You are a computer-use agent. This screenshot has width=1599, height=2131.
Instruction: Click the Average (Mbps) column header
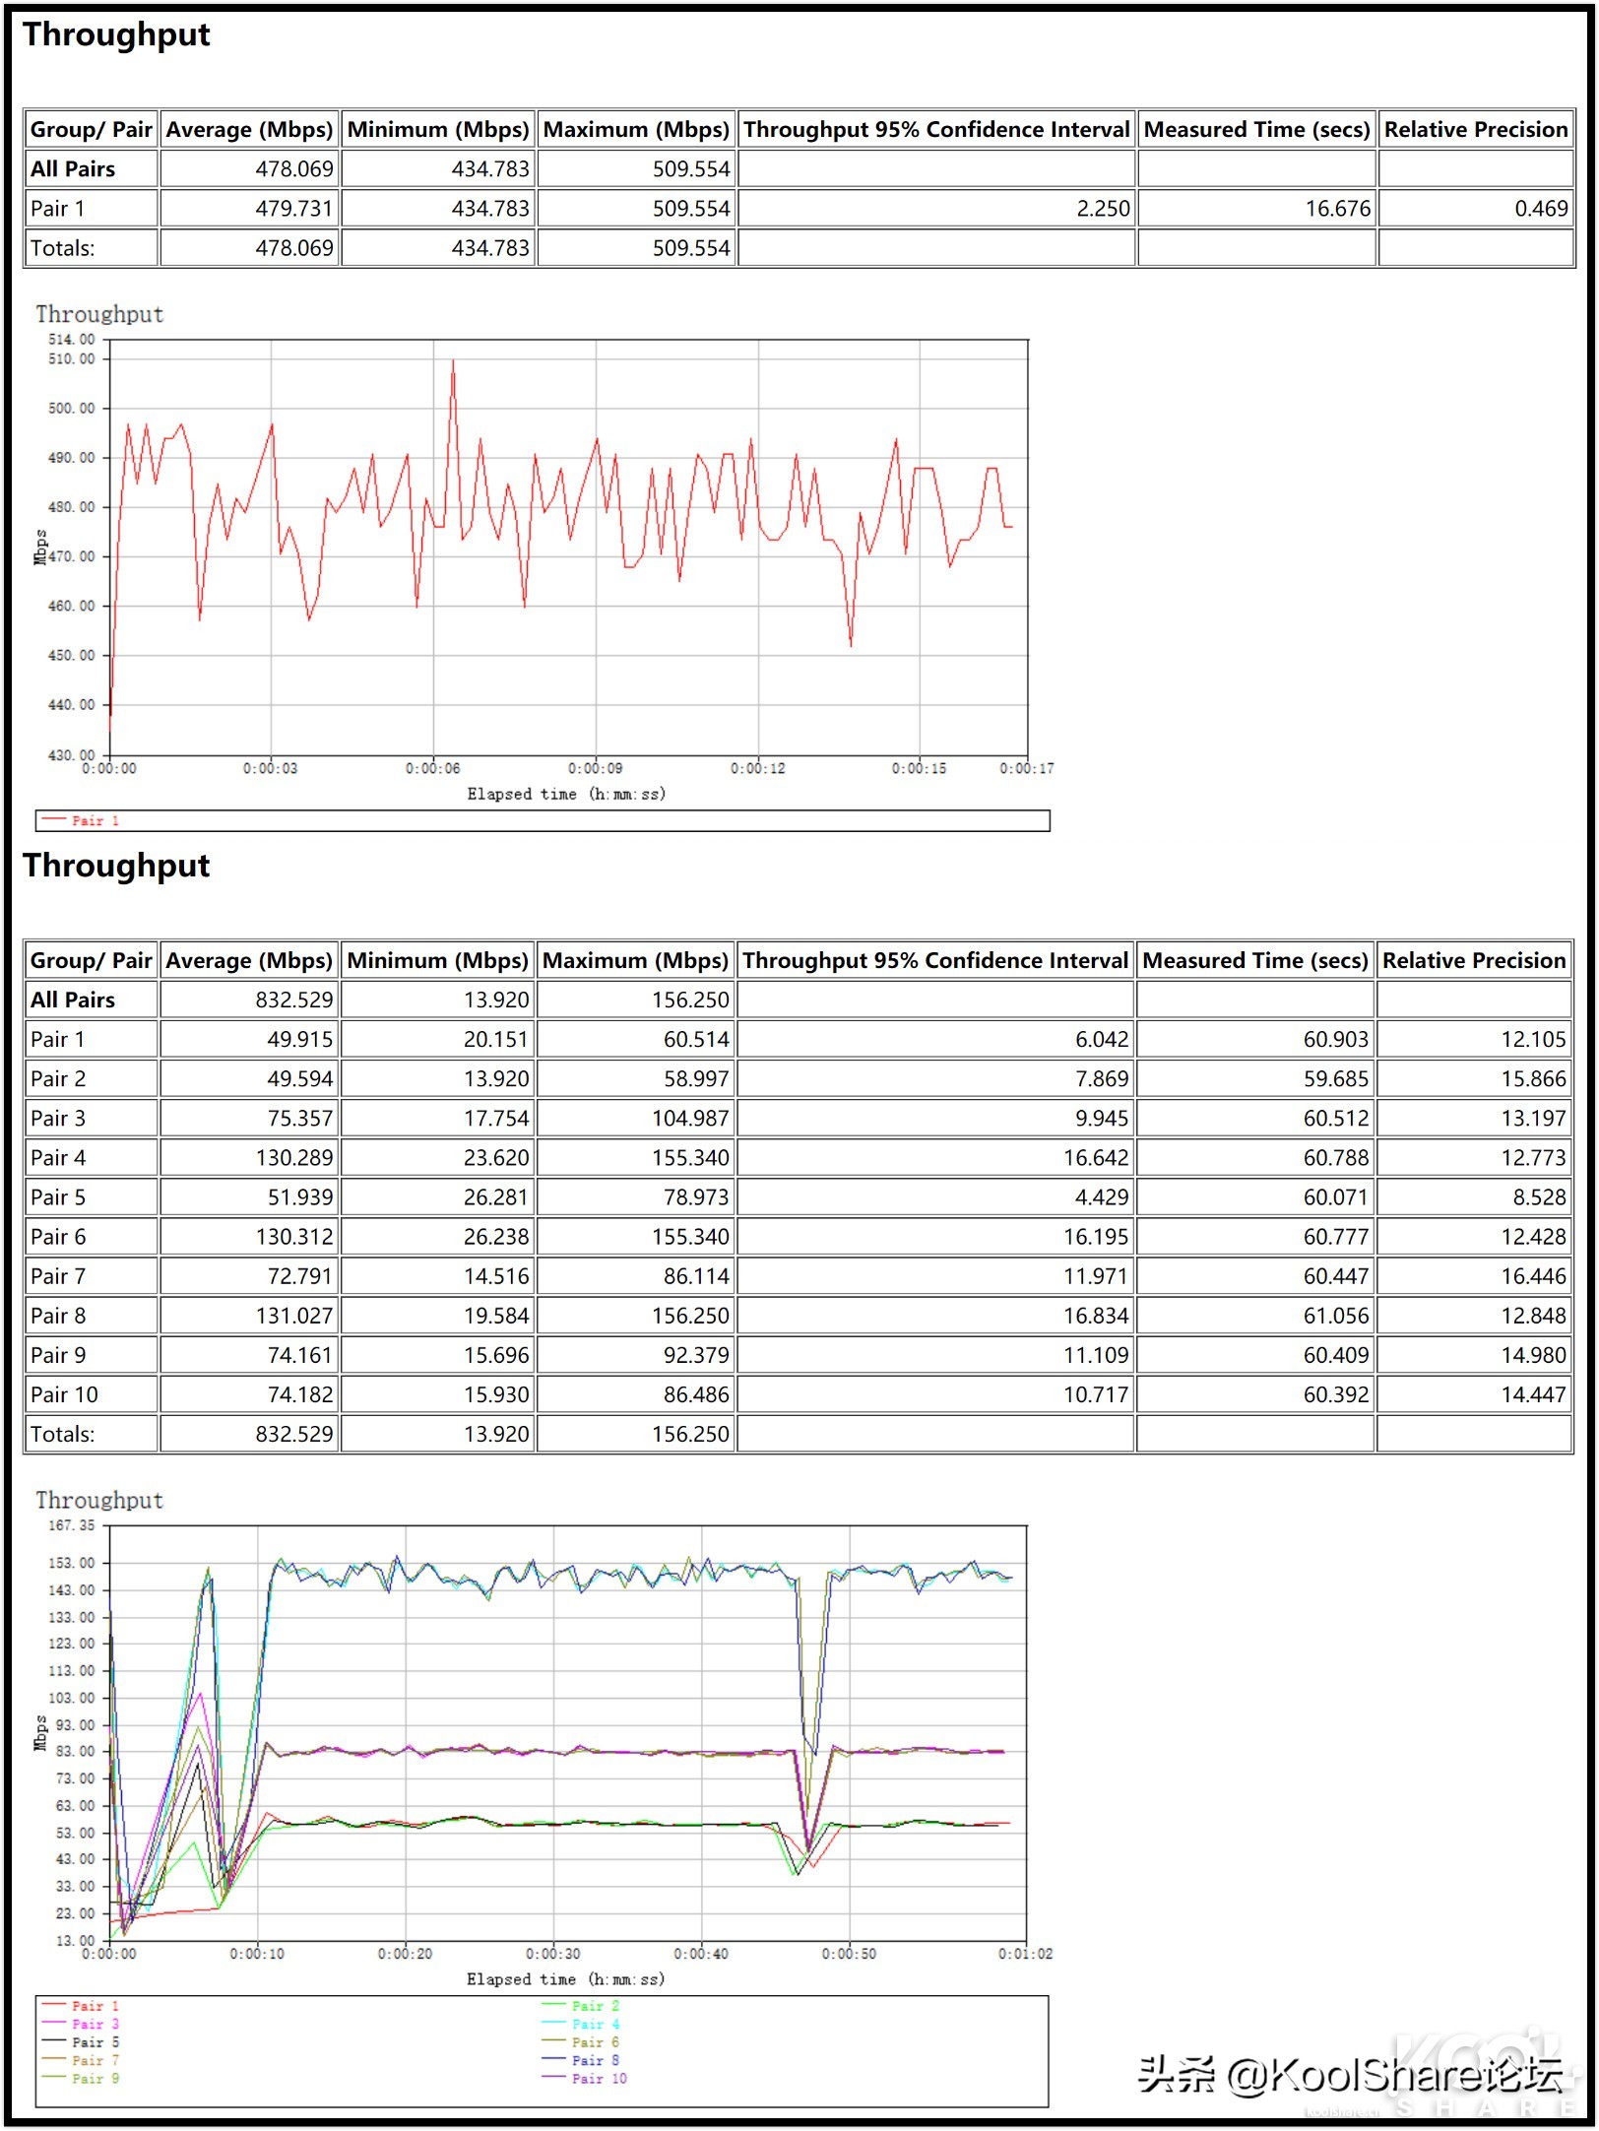click(246, 128)
